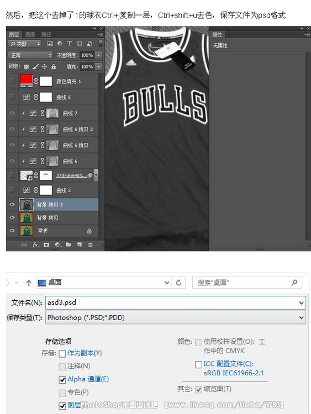Hide the 曲线 7 layer
The height and width of the screenshot is (414, 311).
[12, 113]
